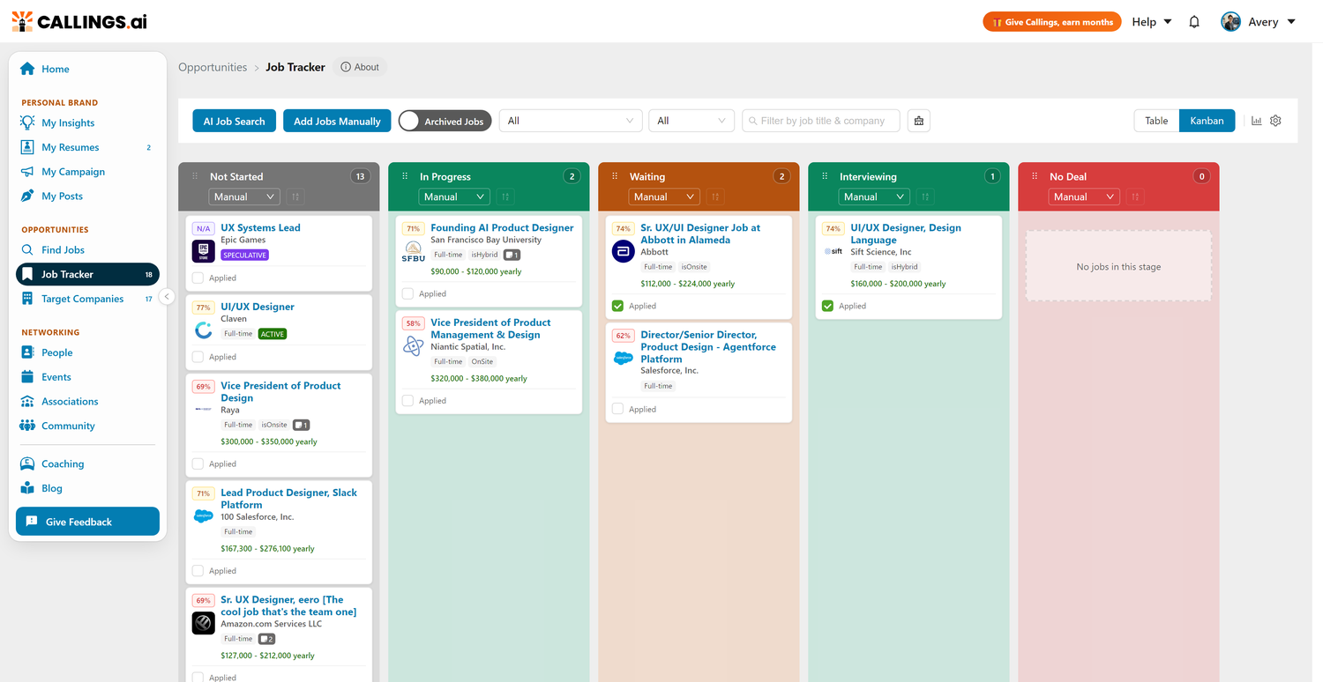Go to Opportunities breadcrumb
Image resolution: width=1323 pixels, height=682 pixels.
click(x=213, y=67)
